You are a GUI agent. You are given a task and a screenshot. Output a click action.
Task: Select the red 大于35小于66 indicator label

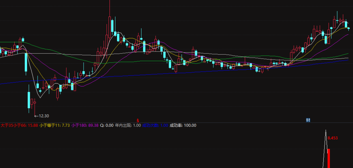[19, 125]
